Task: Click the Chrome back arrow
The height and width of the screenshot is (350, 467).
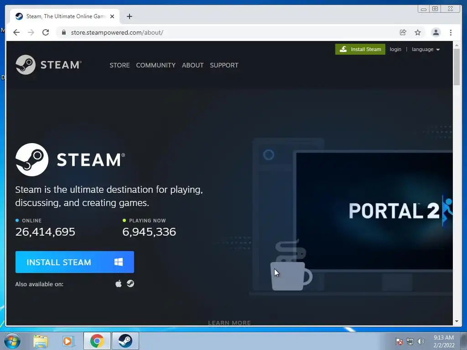Action: pos(16,32)
